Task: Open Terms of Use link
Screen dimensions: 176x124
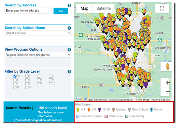Action: [143, 100]
